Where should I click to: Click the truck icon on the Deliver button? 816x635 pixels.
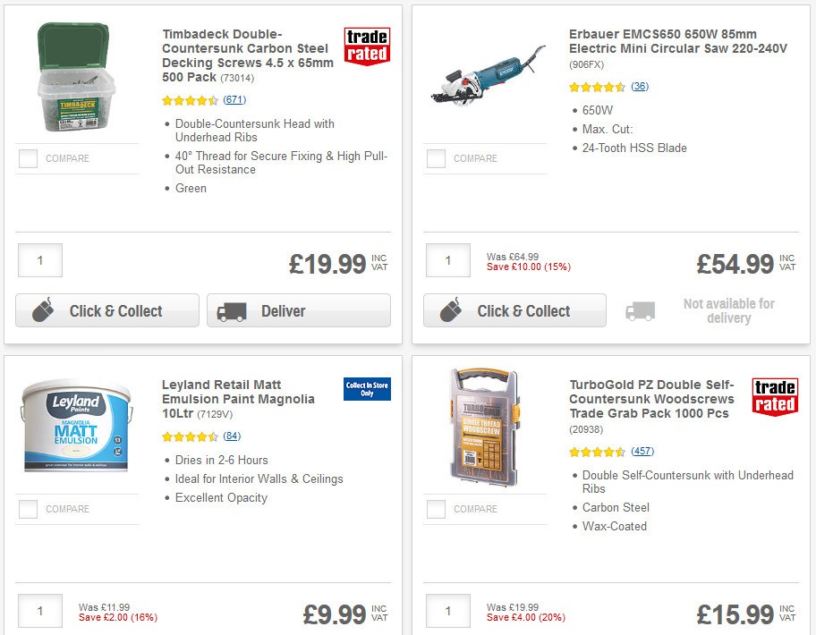[233, 310]
